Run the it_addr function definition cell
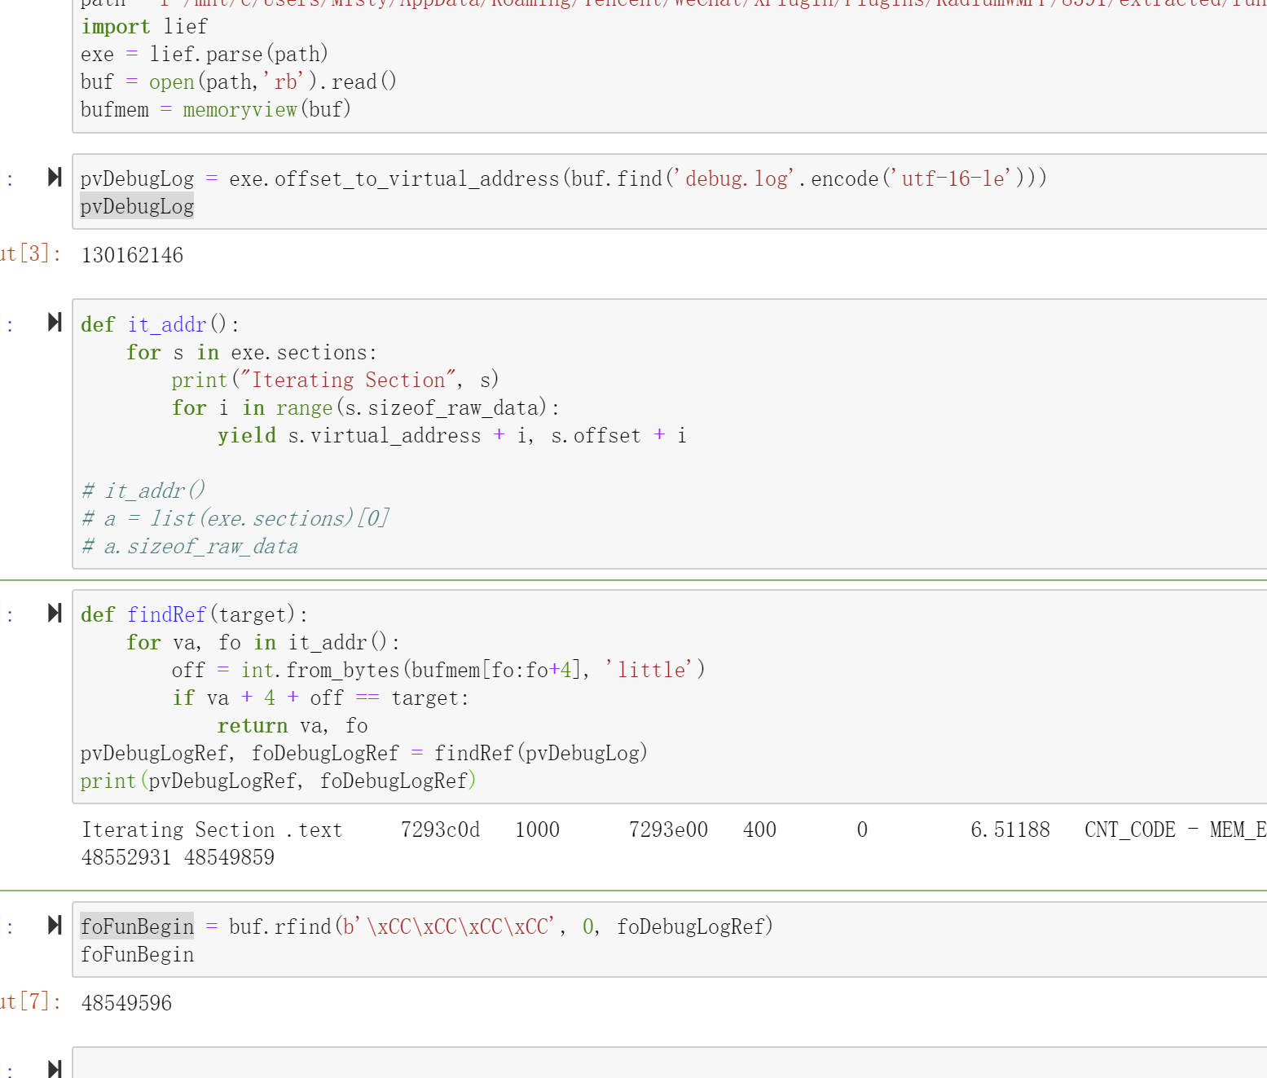This screenshot has width=1267, height=1078. coord(55,323)
